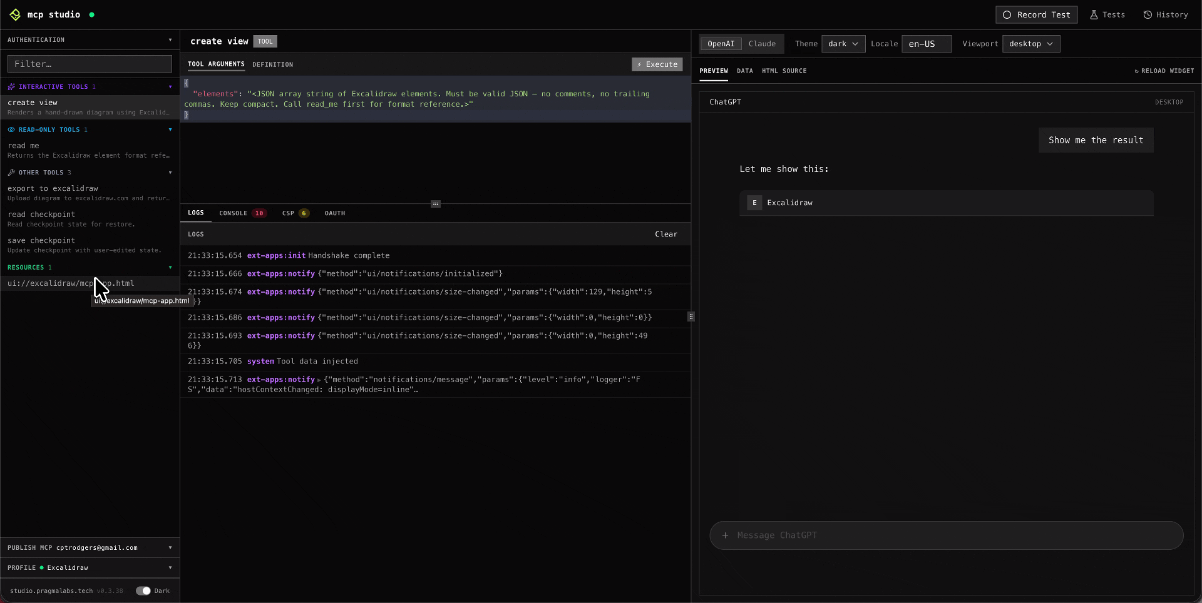Switch to the HTML Source tab
This screenshot has height=603, width=1202.
pos(784,71)
